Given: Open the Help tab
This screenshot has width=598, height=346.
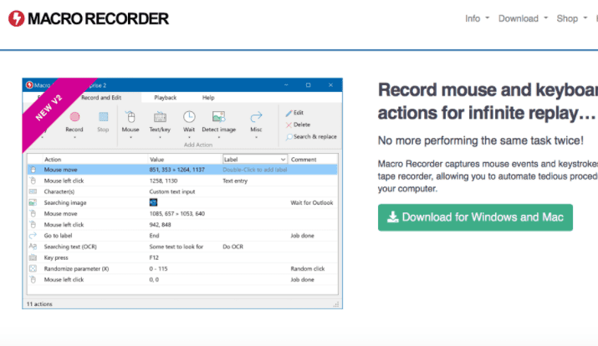Looking at the screenshot, I should pyautogui.click(x=208, y=98).
